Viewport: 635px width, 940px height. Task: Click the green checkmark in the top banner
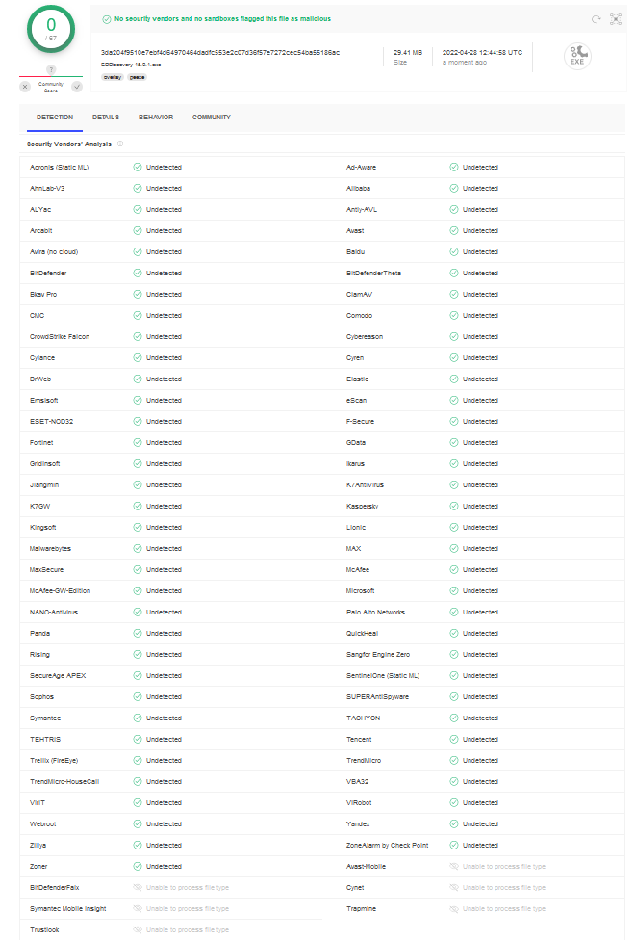[106, 18]
